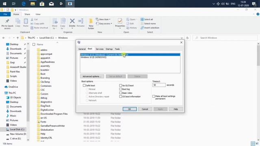
Task: Open the Explorer File menu
Action: (5, 14)
